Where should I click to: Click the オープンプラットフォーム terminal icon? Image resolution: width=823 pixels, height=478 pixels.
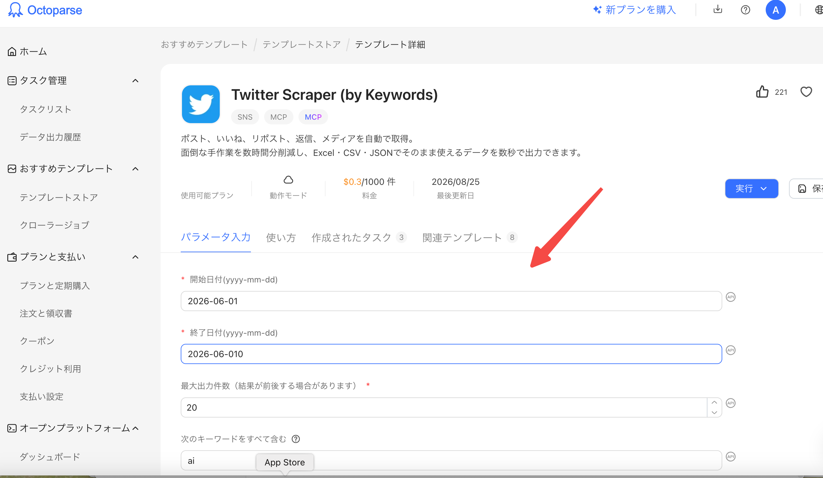[x=12, y=428]
